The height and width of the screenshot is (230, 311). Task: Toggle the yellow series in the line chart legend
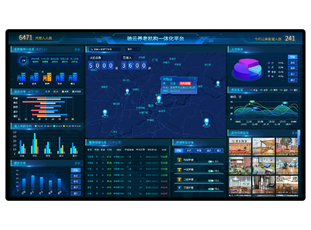click(283, 90)
